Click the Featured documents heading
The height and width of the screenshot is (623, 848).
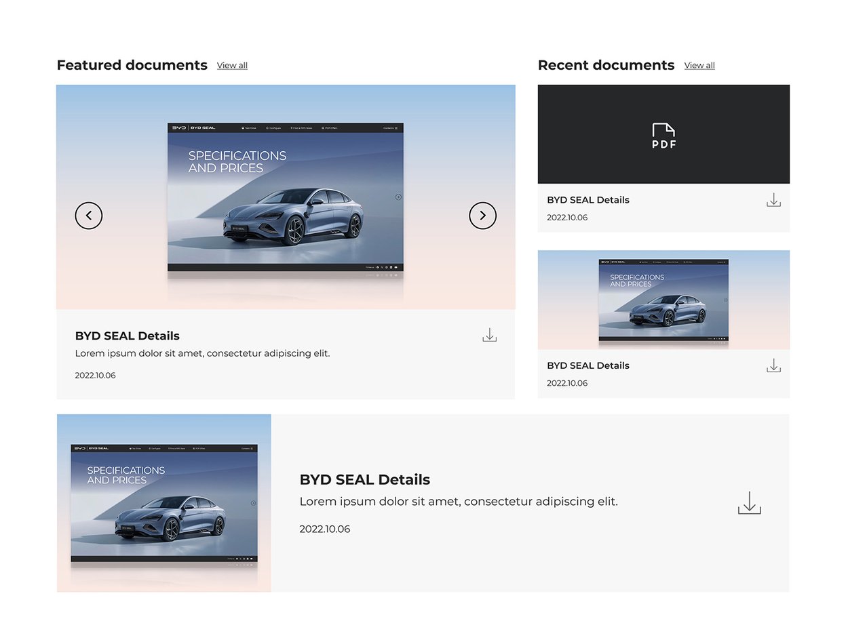click(x=132, y=65)
